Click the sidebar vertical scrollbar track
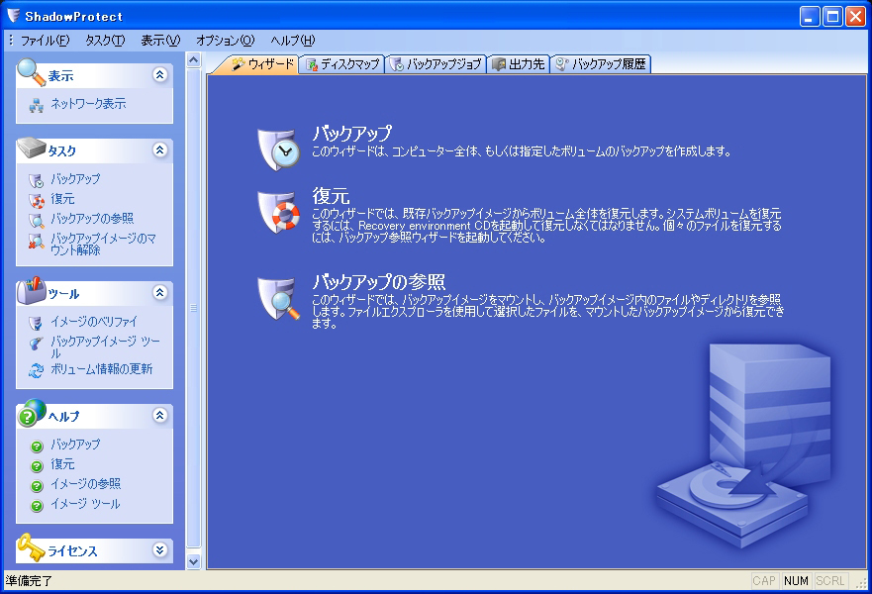This screenshot has height=594, width=872. click(x=194, y=308)
